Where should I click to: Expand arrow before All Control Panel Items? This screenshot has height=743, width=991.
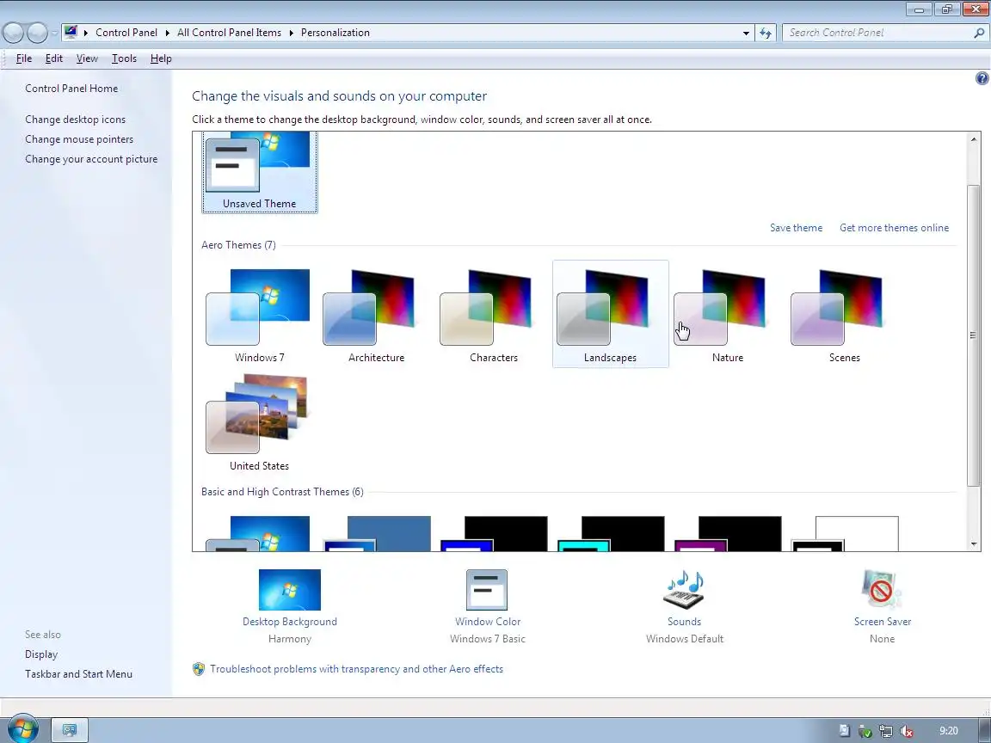coord(168,33)
